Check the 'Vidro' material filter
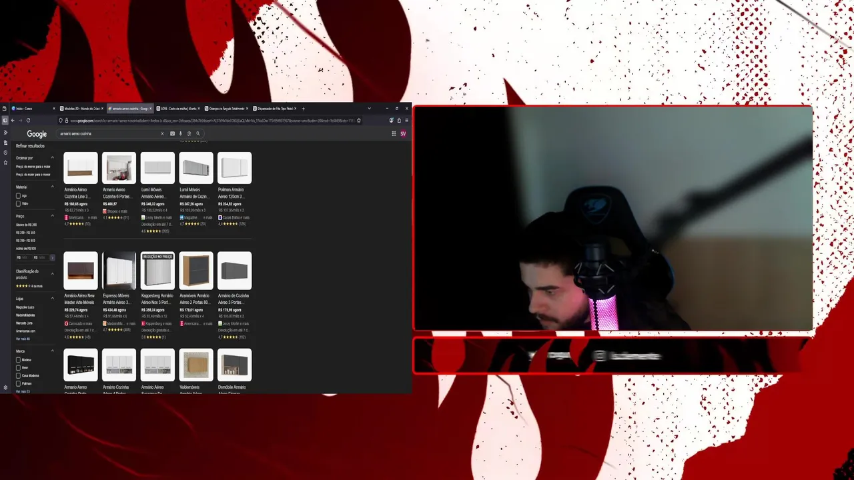Screen dimensions: 854x480 point(18,203)
